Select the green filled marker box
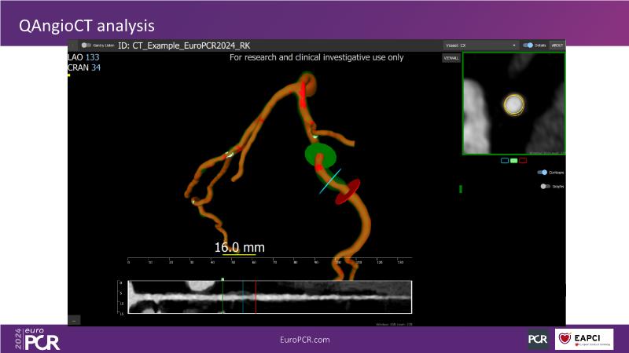This screenshot has height=353, width=629. pyautogui.click(x=513, y=160)
